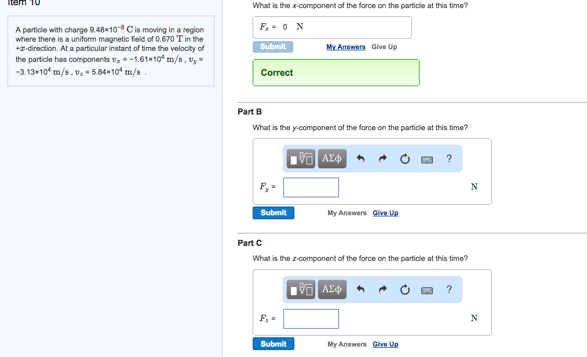Open help for Part B toolbar
Viewport: 587px width, 357px height.
(450, 159)
